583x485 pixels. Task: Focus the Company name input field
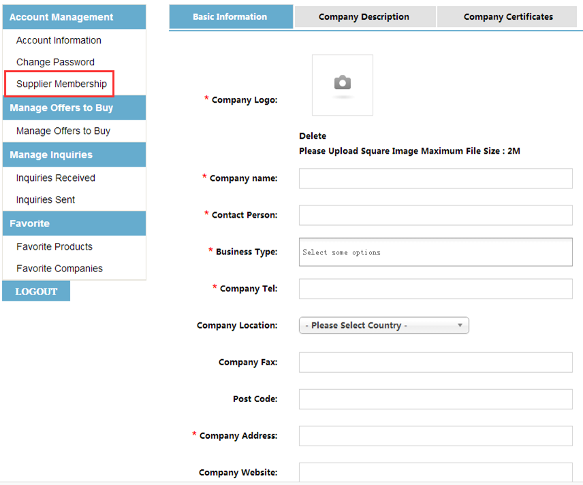[x=435, y=178]
